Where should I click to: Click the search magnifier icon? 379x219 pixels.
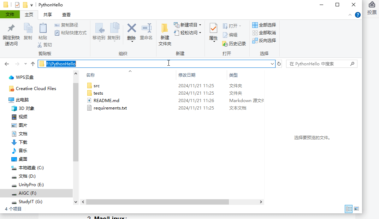click(x=352, y=64)
